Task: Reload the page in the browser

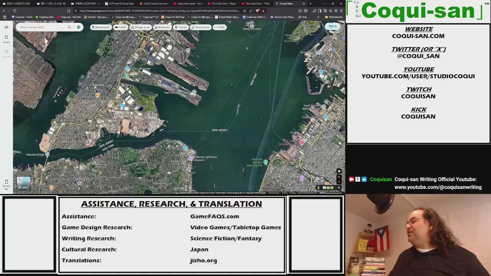Action: point(15,11)
